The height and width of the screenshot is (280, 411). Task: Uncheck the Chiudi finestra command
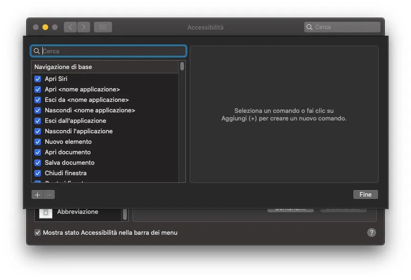tap(38, 173)
